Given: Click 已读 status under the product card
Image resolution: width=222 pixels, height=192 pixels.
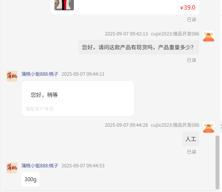Looking at the screenshot, I should click(191, 19).
